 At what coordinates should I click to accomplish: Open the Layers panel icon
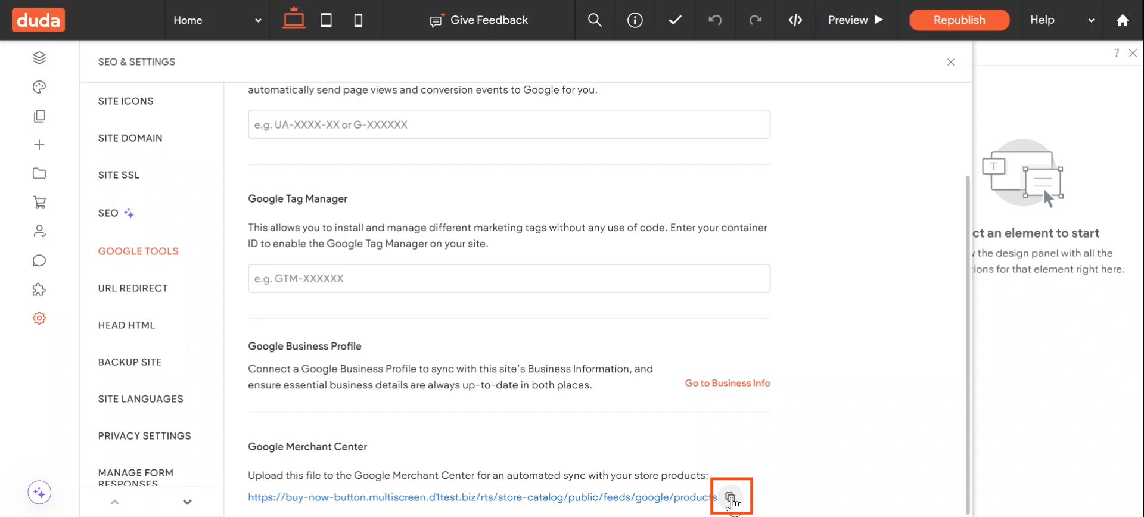(x=39, y=58)
